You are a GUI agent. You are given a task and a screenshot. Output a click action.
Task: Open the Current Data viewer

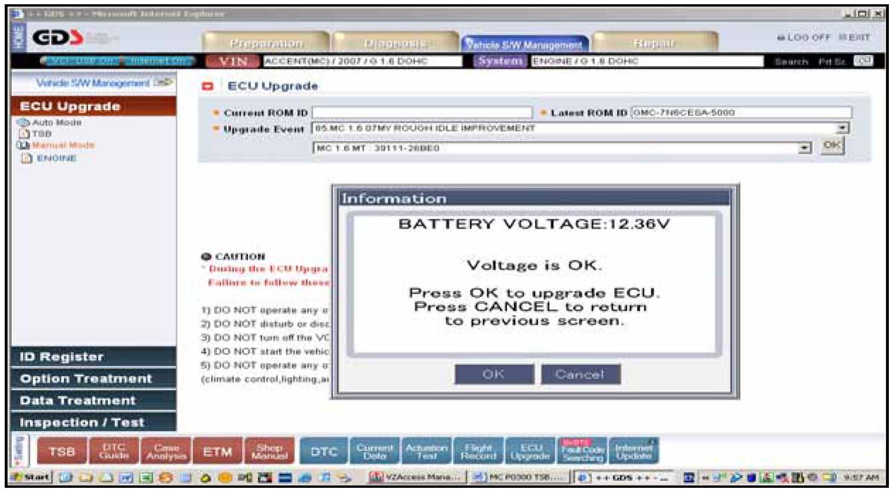(x=374, y=451)
